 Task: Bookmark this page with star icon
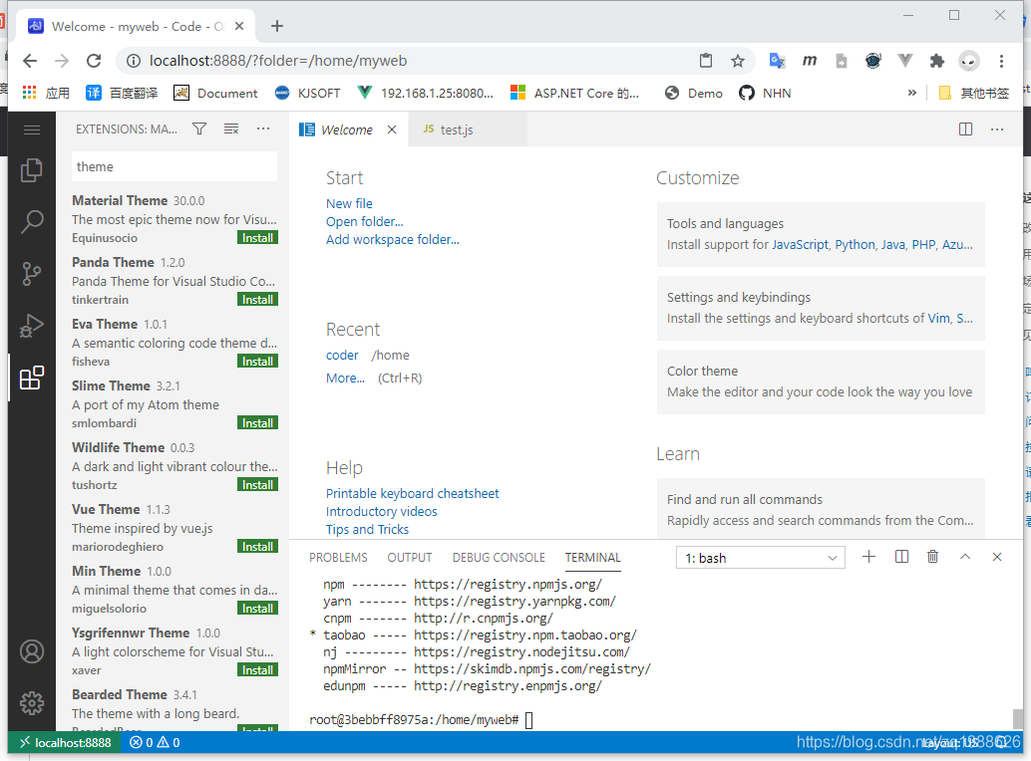738,61
